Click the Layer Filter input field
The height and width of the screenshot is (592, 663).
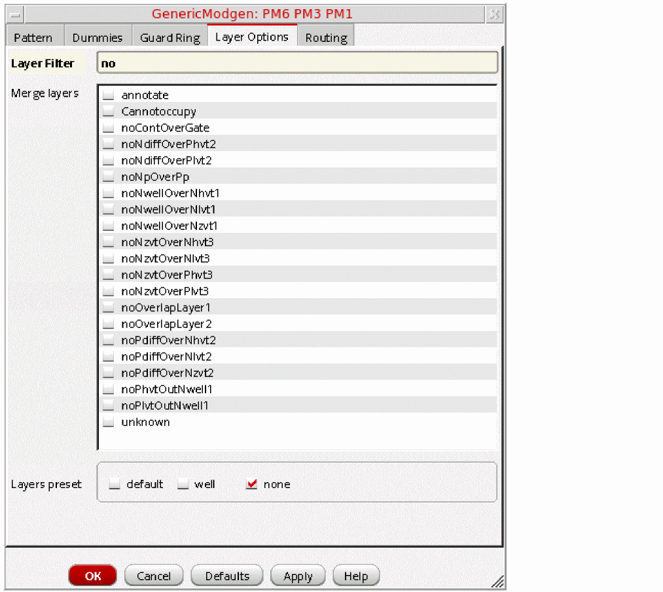click(x=297, y=63)
